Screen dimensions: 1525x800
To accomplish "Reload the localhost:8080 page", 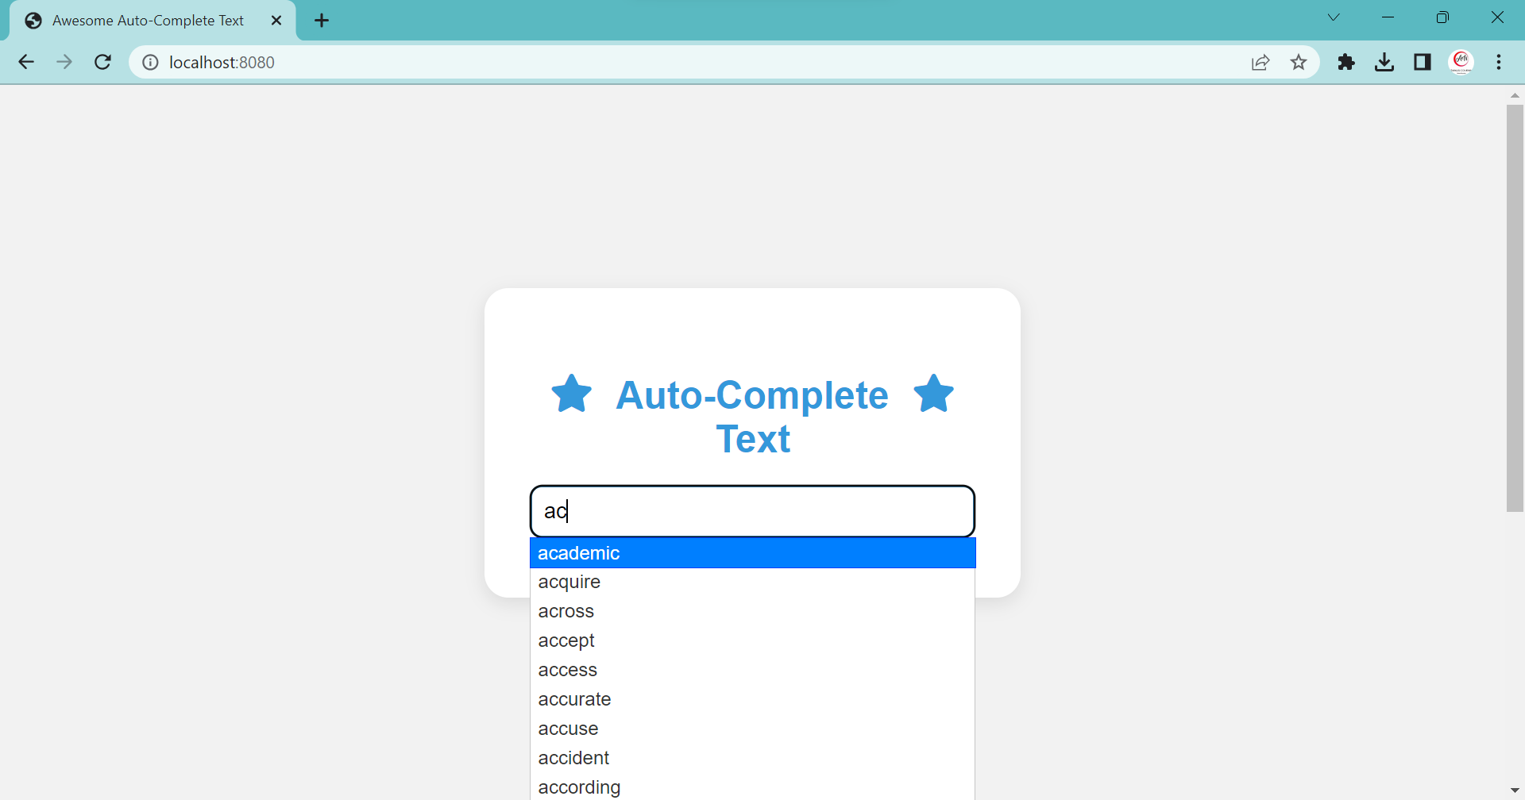I will tap(102, 62).
